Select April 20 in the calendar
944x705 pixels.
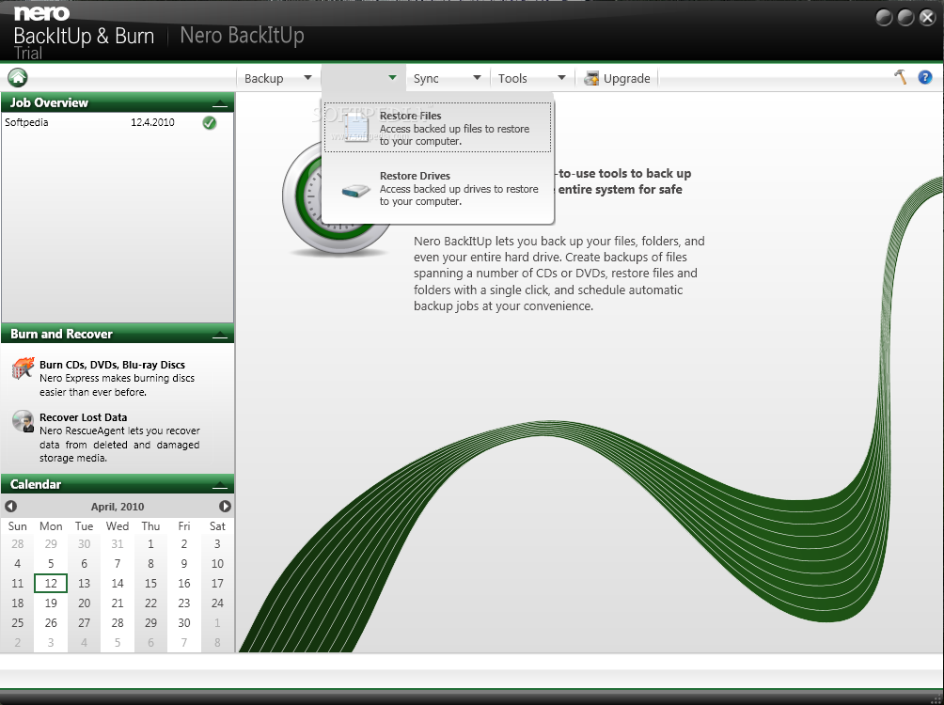click(85, 603)
